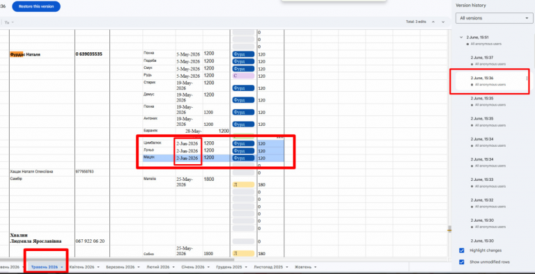Select the 2 June, 15:32 version
The image size is (535, 274).
pos(482,200)
